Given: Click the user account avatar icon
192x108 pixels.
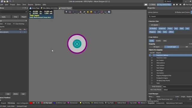Looking at the screenshot, I should coord(184,4).
